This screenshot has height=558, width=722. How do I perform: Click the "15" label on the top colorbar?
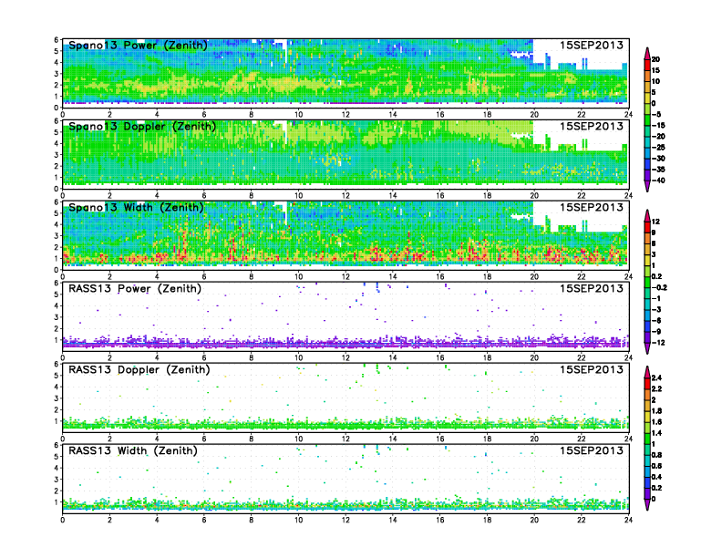[x=655, y=70]
